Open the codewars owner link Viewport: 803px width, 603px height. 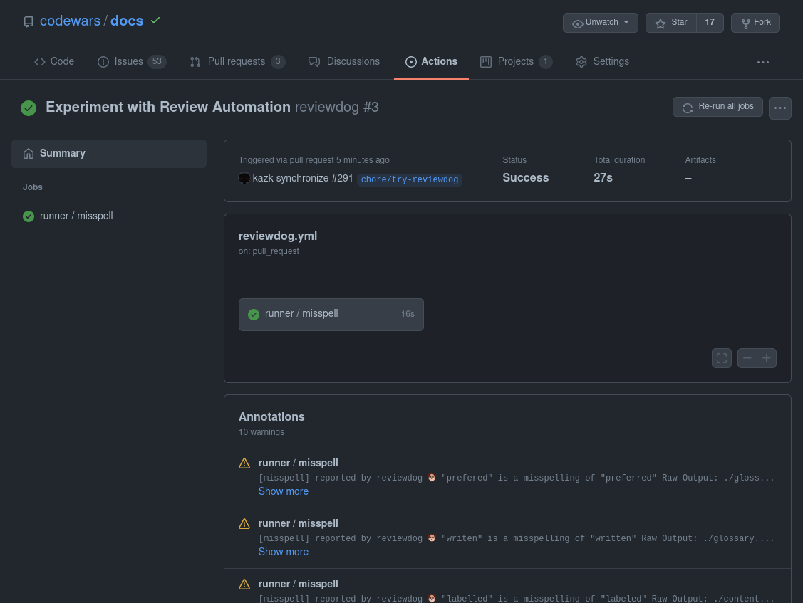(70, 21)
